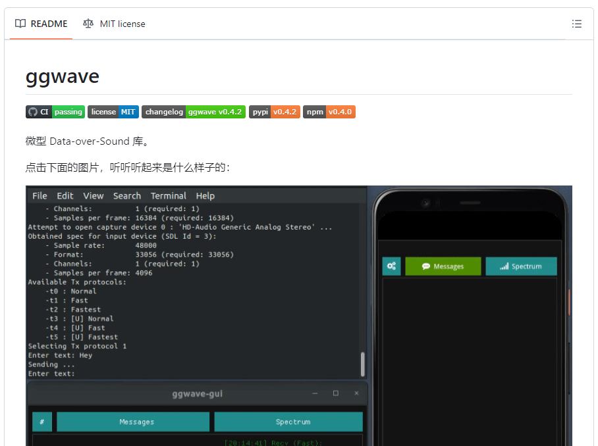Viewport: 598px width, 446px height.
Task: Open the changelog ggwave v0.4.2 badge
Action: coord(194,112)
